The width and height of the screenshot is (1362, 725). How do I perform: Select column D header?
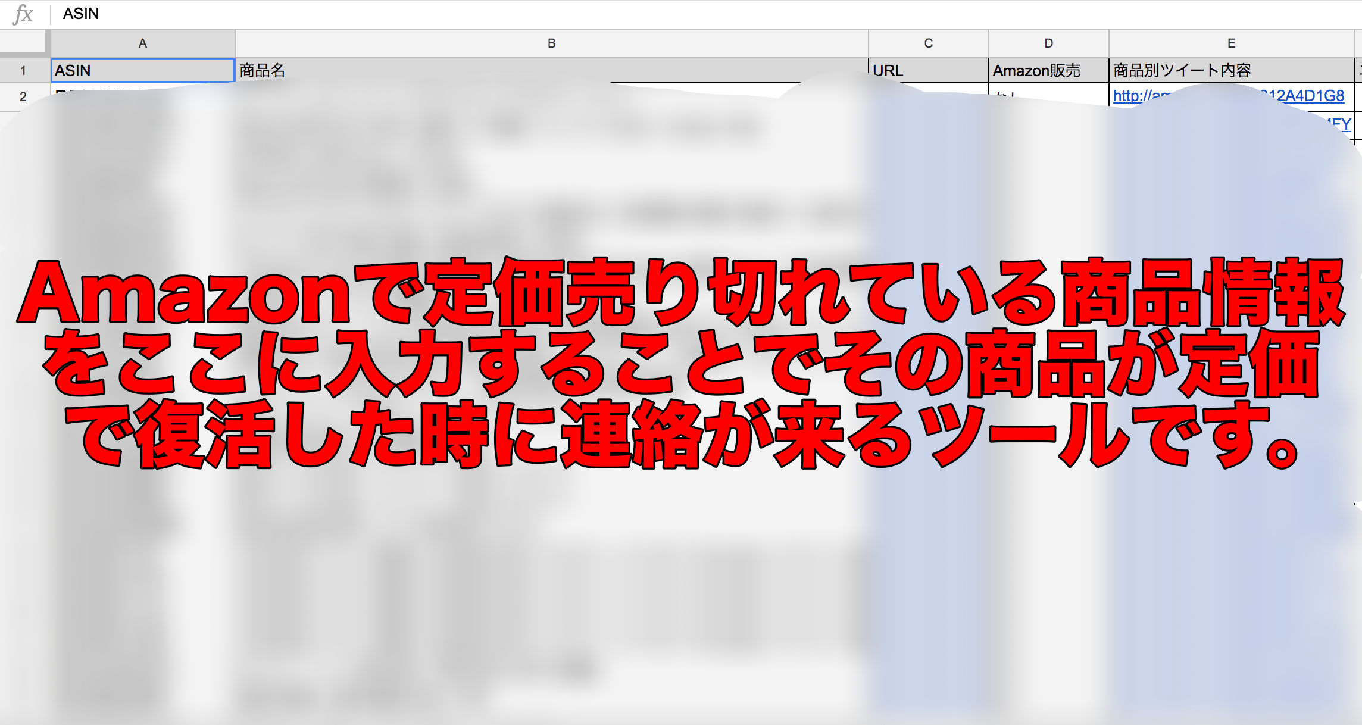1049,43
